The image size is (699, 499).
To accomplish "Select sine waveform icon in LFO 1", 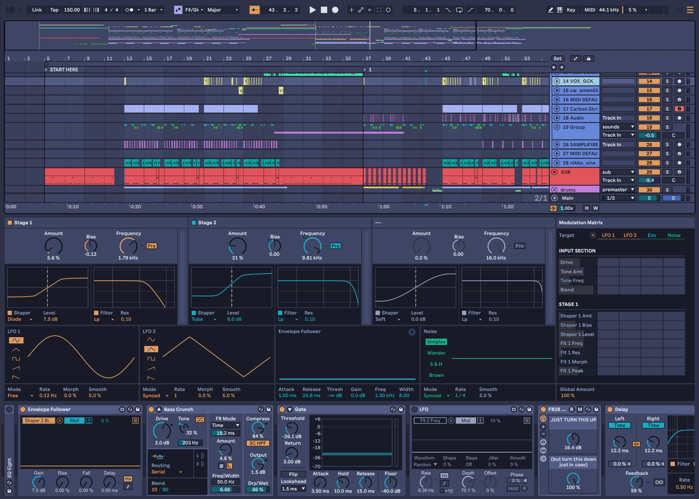I will pyautogui.click(x=16, y=340).
